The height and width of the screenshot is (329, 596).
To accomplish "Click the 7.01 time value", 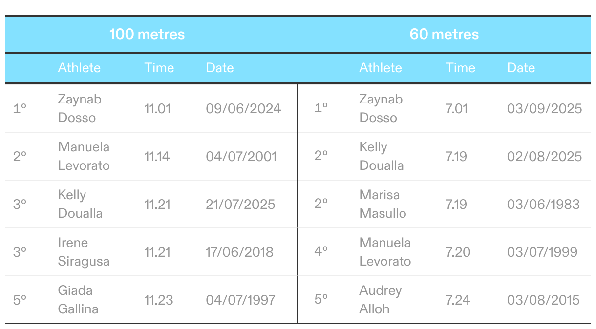I will point(457,108).
